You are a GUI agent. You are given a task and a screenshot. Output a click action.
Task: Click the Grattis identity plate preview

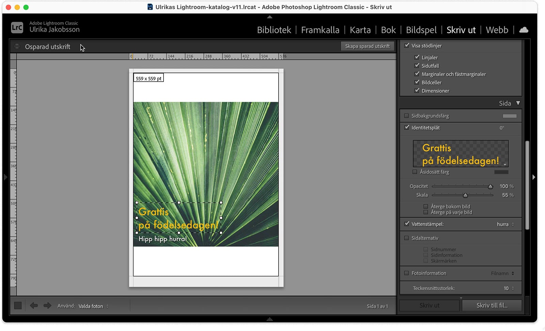[x=461, y=153]
